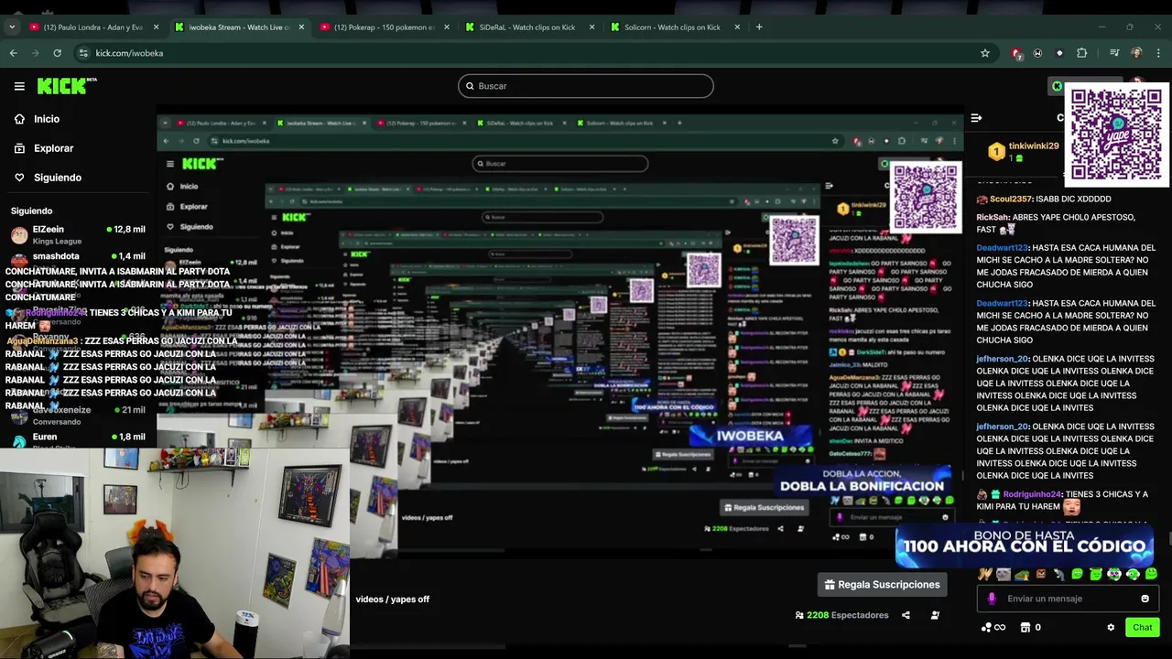This screenshot has height=659, width=1172.
Task: Close the Solicorn tab
Action: coord(737,27)
